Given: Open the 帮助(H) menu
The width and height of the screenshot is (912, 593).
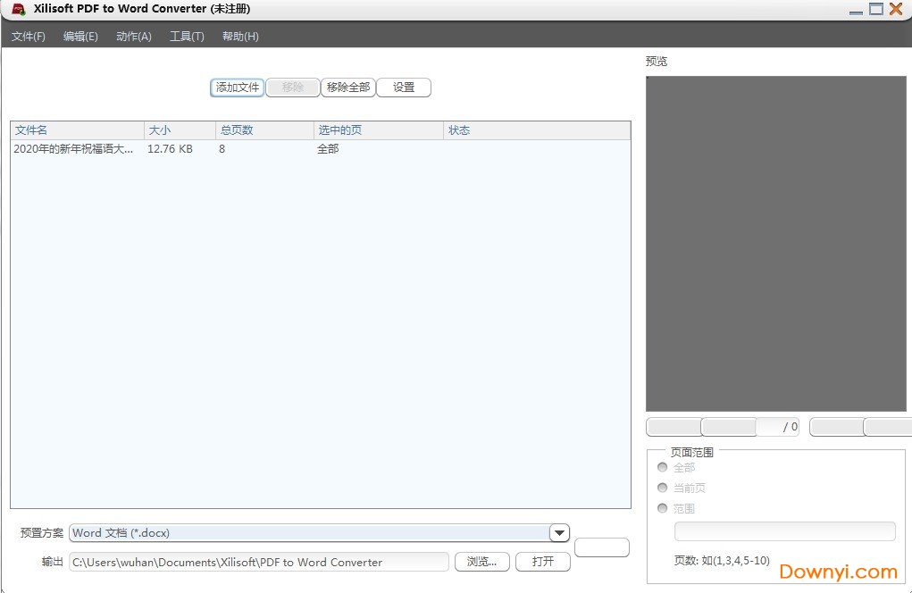Looking at the screenshot, I should click(x=240, y=37).
